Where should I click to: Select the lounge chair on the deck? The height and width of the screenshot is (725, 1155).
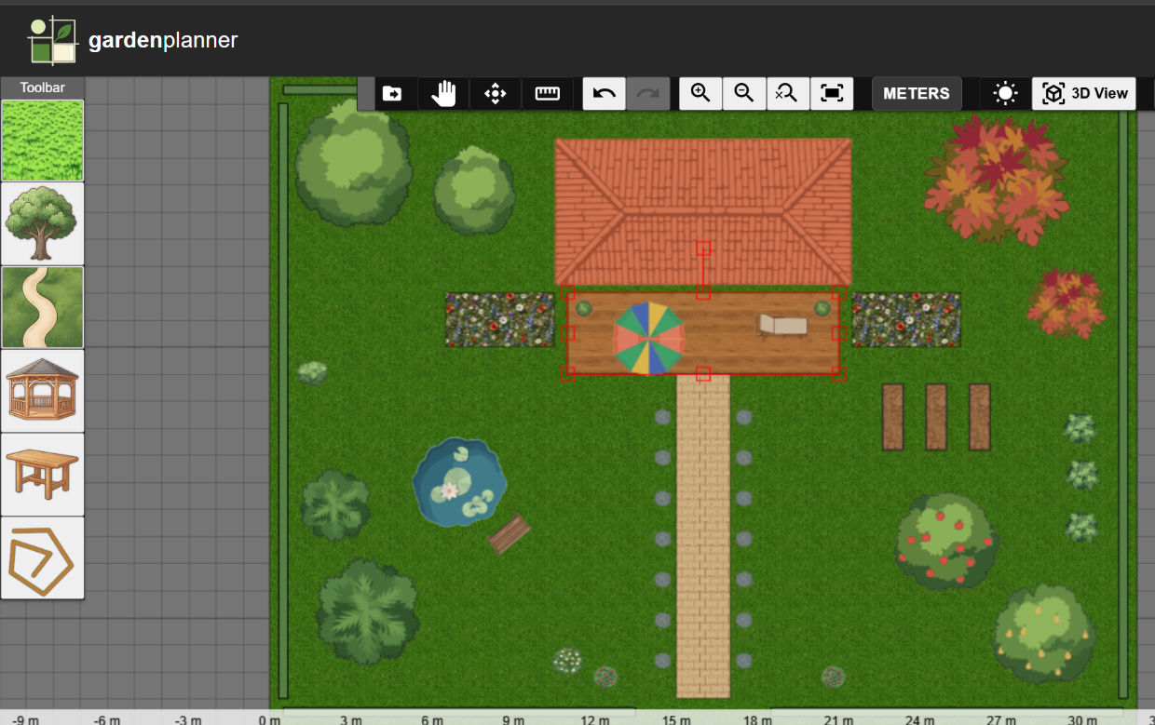tap(782, 325)
